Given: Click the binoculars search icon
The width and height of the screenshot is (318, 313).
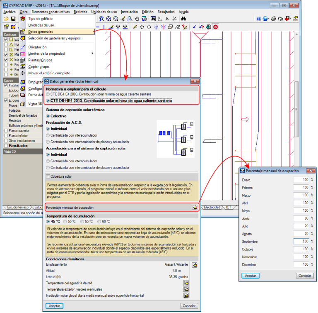Looking at the screenshot, I should pos(184,19).
